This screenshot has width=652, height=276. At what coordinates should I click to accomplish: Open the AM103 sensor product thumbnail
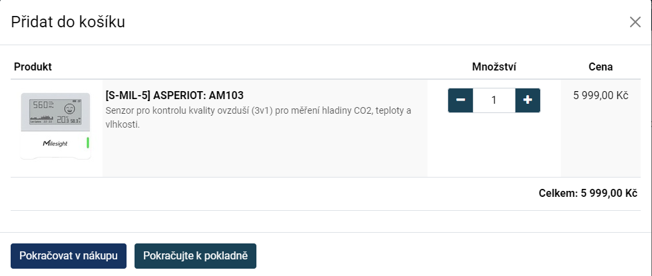pyautogui.click(x=56, y=126)
